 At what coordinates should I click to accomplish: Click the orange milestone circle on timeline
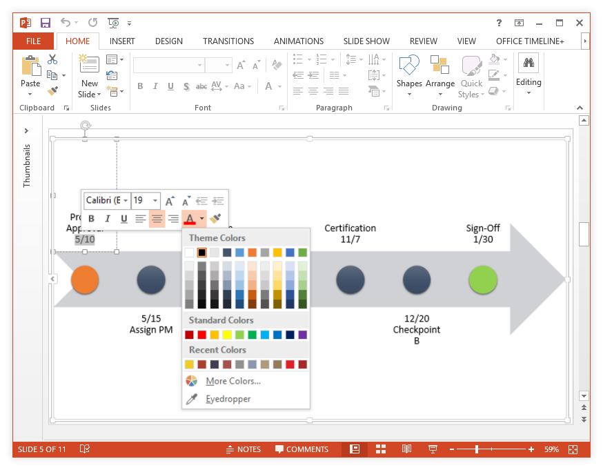[x=85, y=280]
